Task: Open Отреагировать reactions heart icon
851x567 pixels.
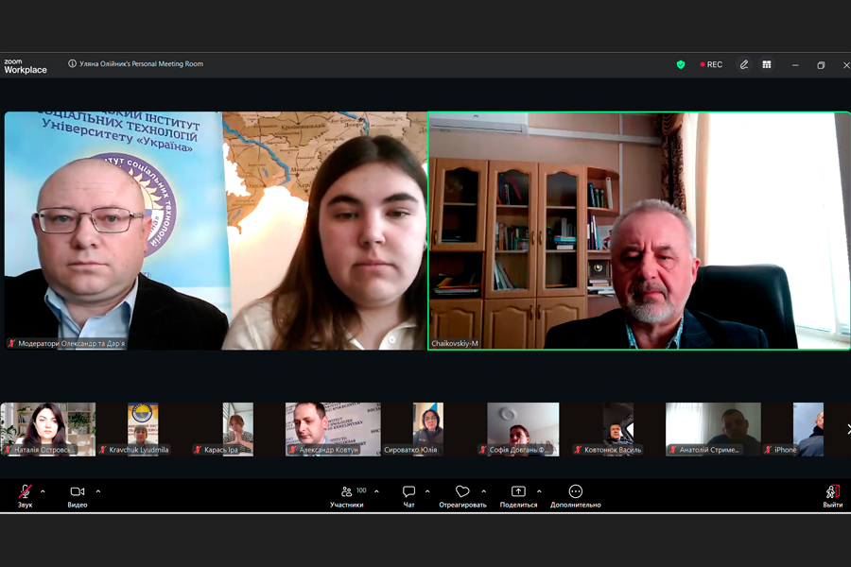Action: (x=462, y=491)
